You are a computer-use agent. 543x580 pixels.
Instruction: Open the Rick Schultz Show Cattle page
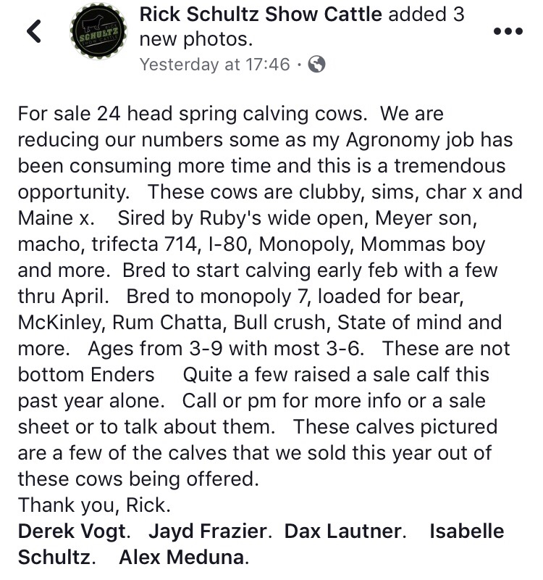point(261,14)
